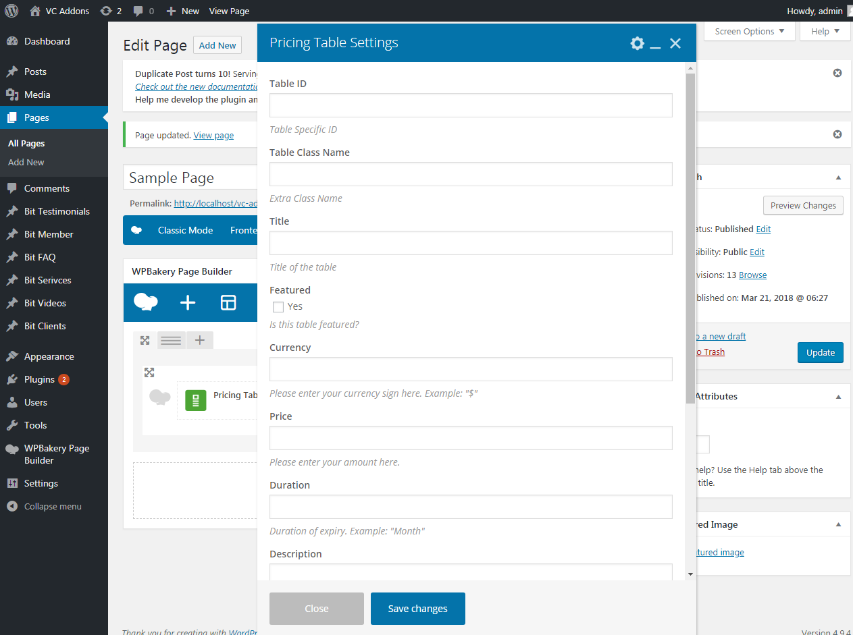This screenshot has height=635, width=853.
Task: Click the modal vertical scrollbar
Action: click(x=690, y=236)
